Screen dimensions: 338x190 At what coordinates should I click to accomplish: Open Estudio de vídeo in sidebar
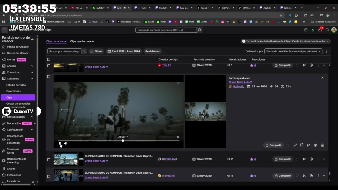[16, 85]
